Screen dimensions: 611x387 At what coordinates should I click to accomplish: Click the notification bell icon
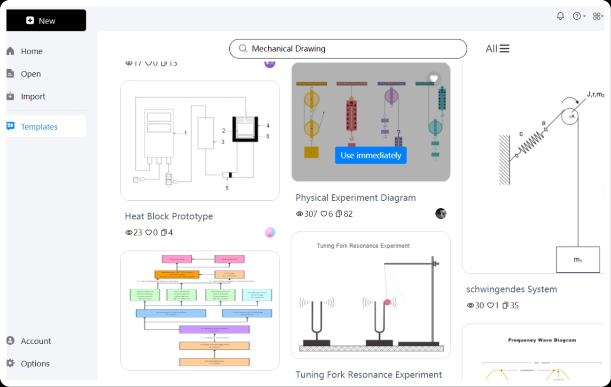[x=560, y=16]
